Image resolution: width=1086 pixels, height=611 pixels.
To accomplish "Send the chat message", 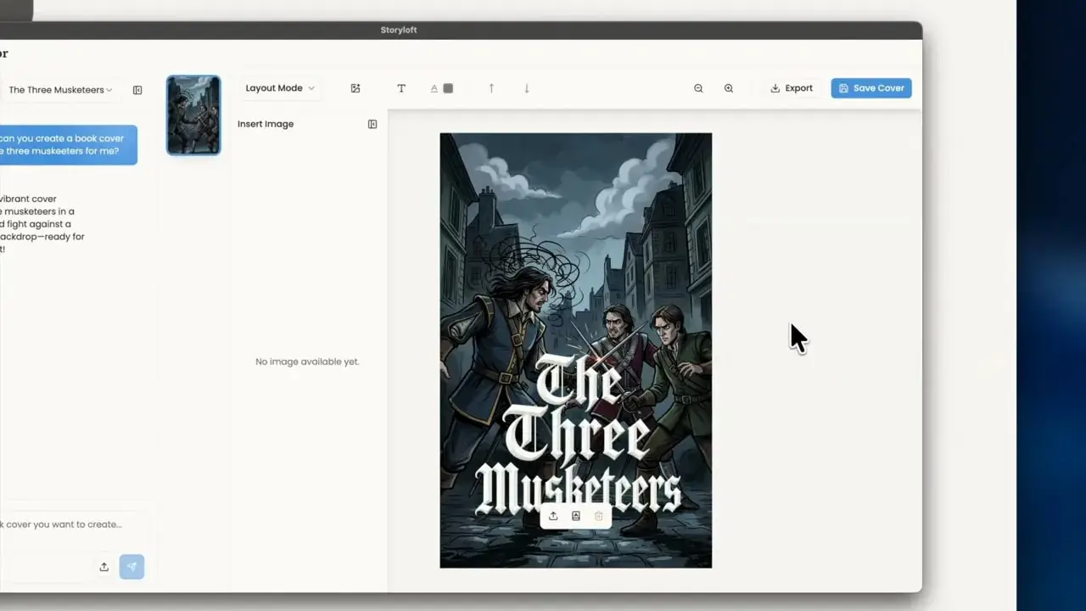I will coord(132,567).
